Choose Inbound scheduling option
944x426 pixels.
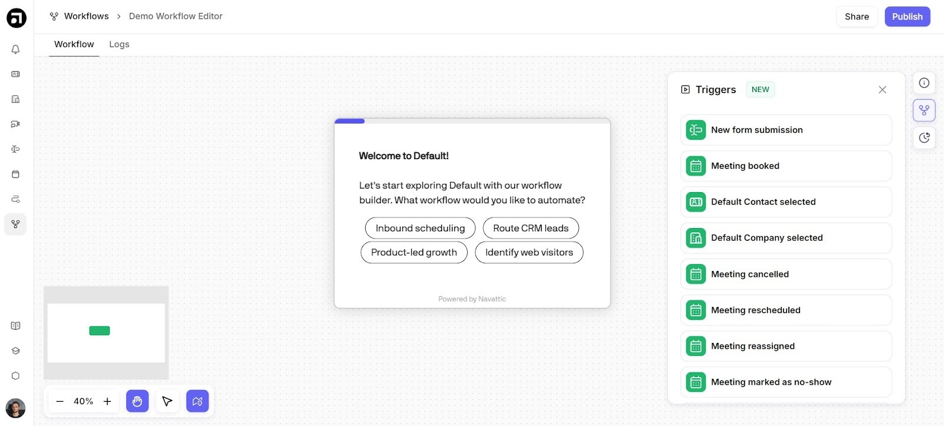(x=420, y=228)
